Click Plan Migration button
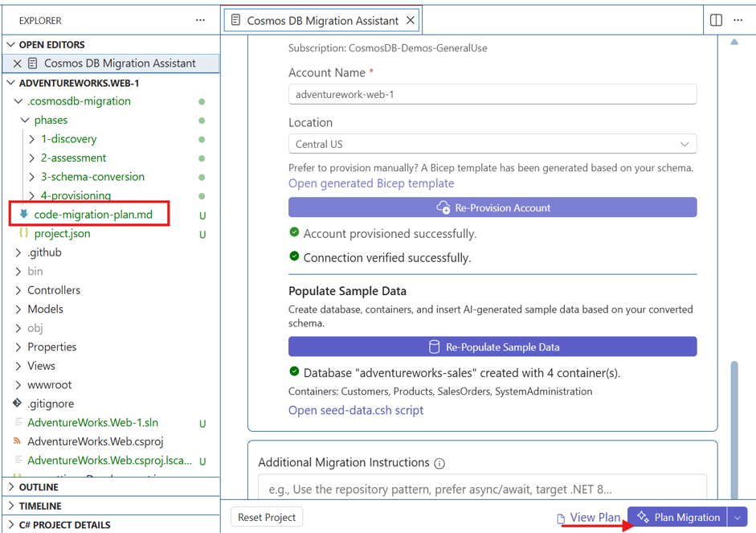The height and width of the screenshot is (533, 756). point(677,518)
